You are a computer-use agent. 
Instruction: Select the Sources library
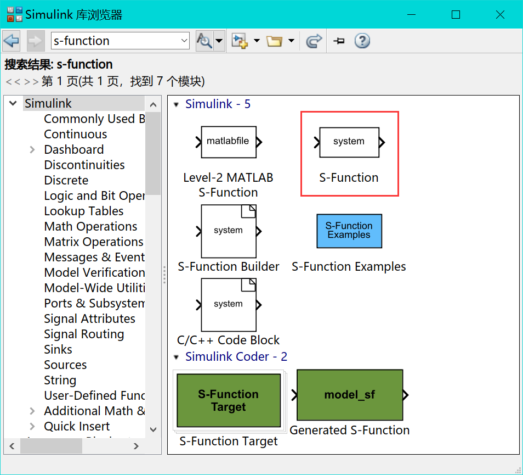65,365
